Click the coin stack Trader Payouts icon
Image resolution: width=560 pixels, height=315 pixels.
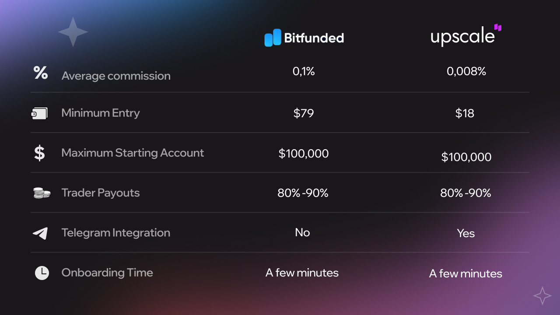(42, 193)
